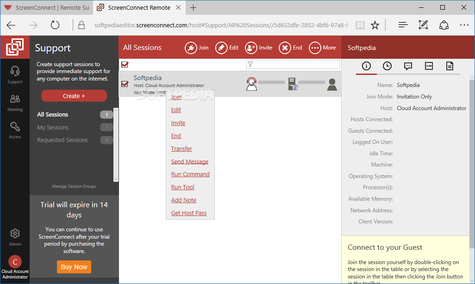The height and width of the screenshot is (284, 475).
Task: Switch to the Commands tab icon
Action: [429, 66]
